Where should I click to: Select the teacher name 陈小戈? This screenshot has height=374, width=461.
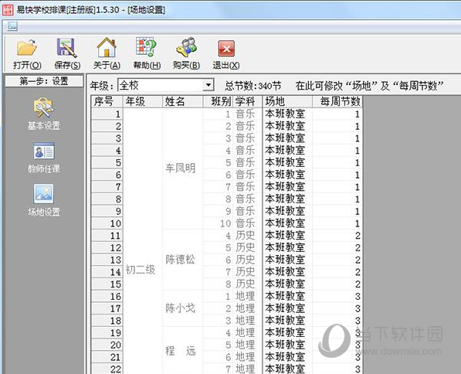coord(180,308)
